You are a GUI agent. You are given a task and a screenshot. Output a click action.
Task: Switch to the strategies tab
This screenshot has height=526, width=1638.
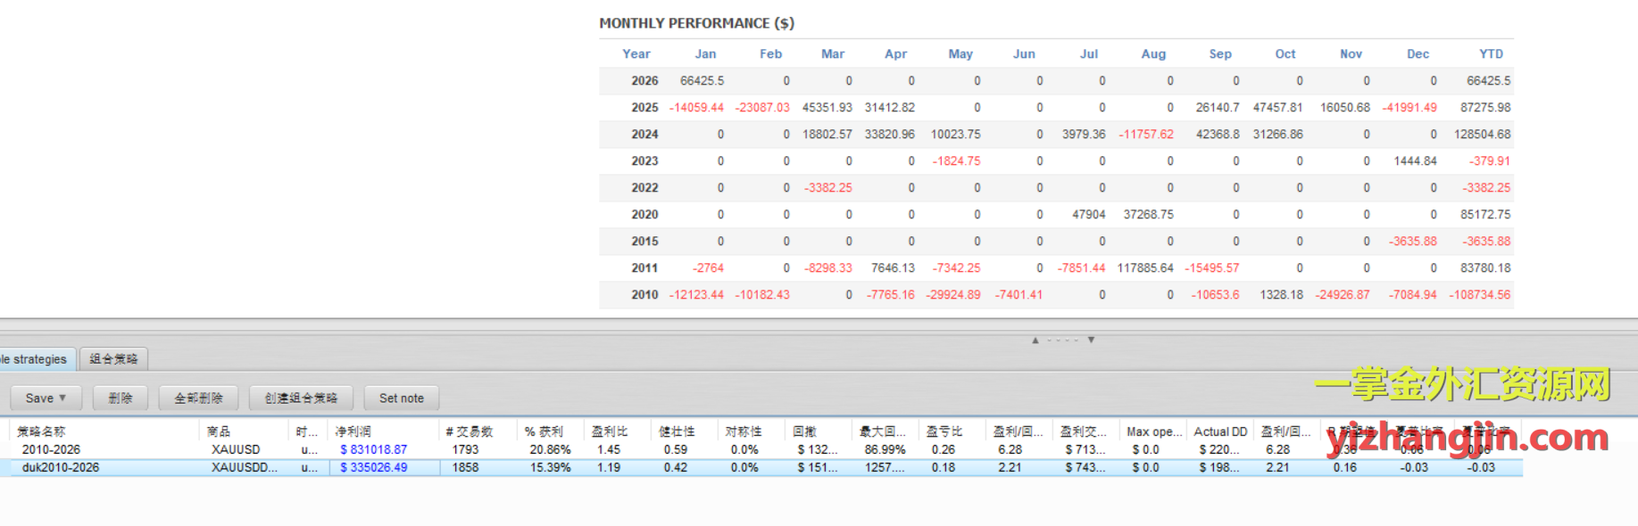[36, 359]
